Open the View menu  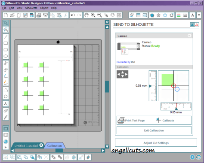pyautogui.click(x=19, y=8)
